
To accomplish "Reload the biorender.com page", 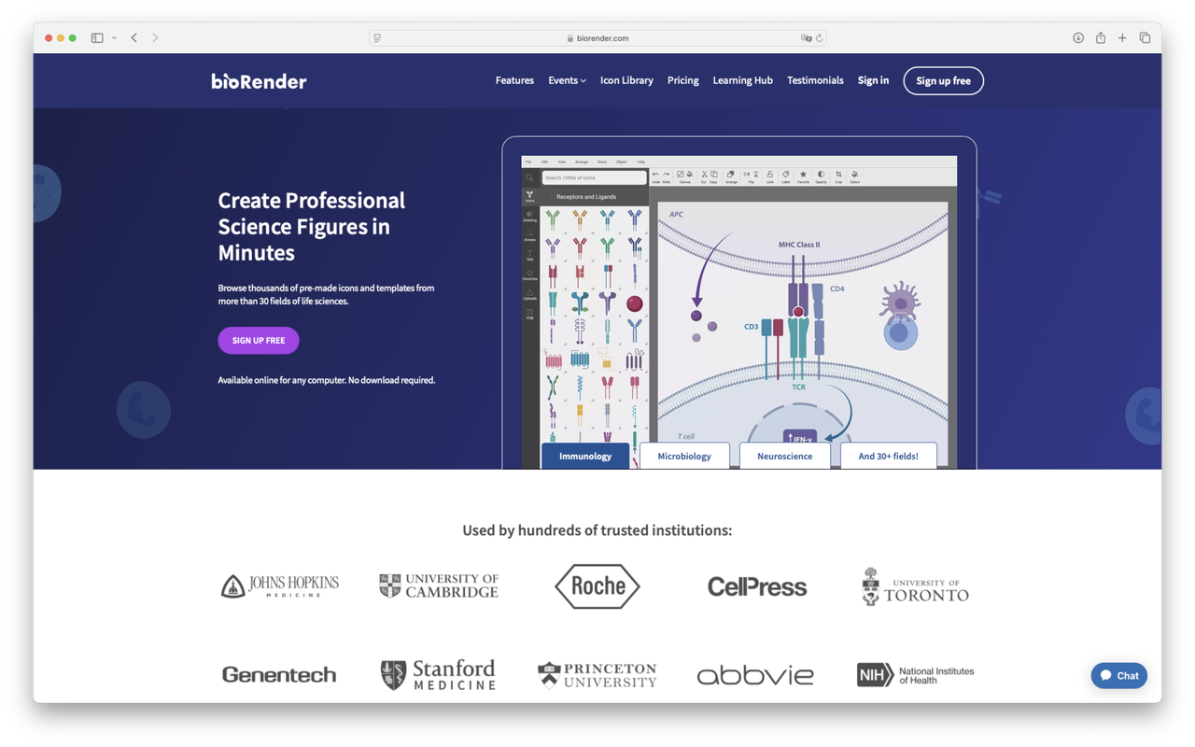I will [819, 38].
